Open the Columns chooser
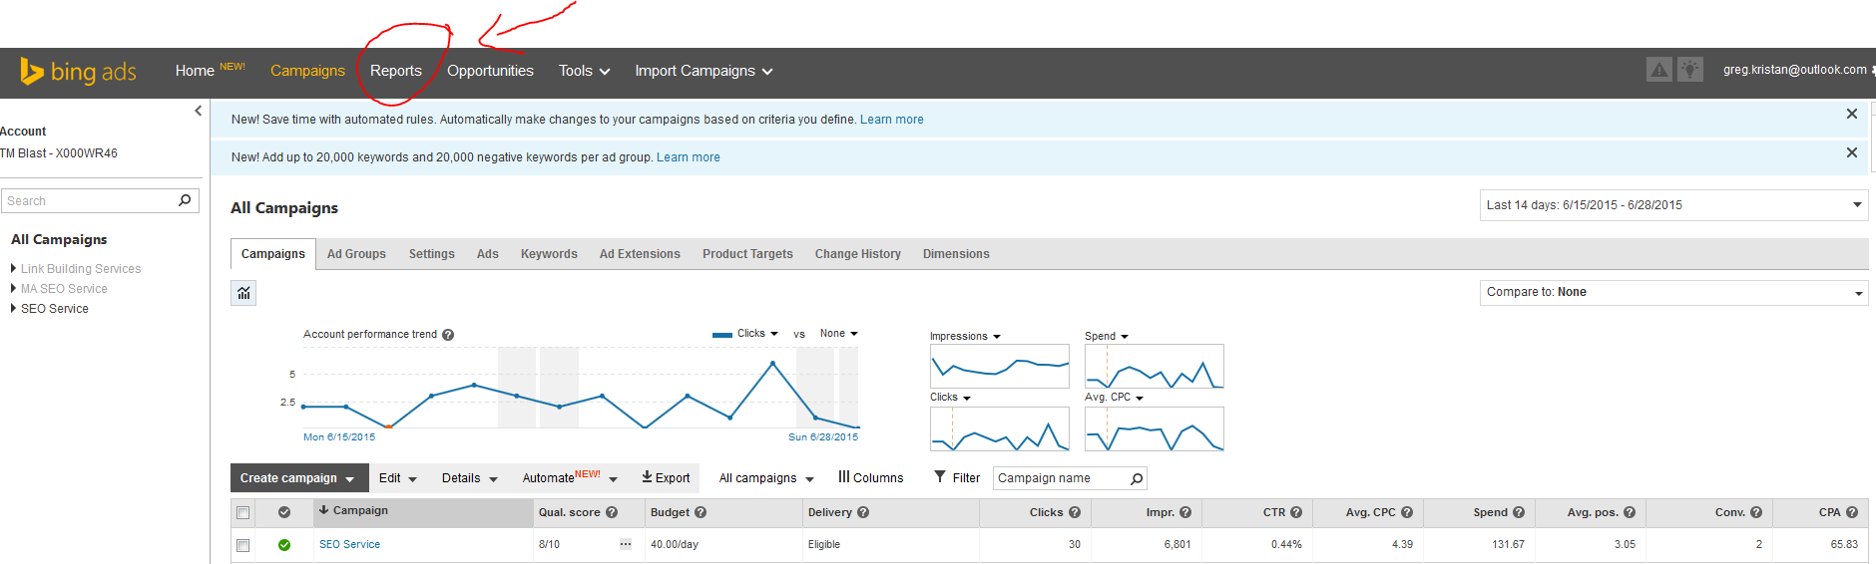The height and width of the screenshot is (564, 1876). (870, 478)
